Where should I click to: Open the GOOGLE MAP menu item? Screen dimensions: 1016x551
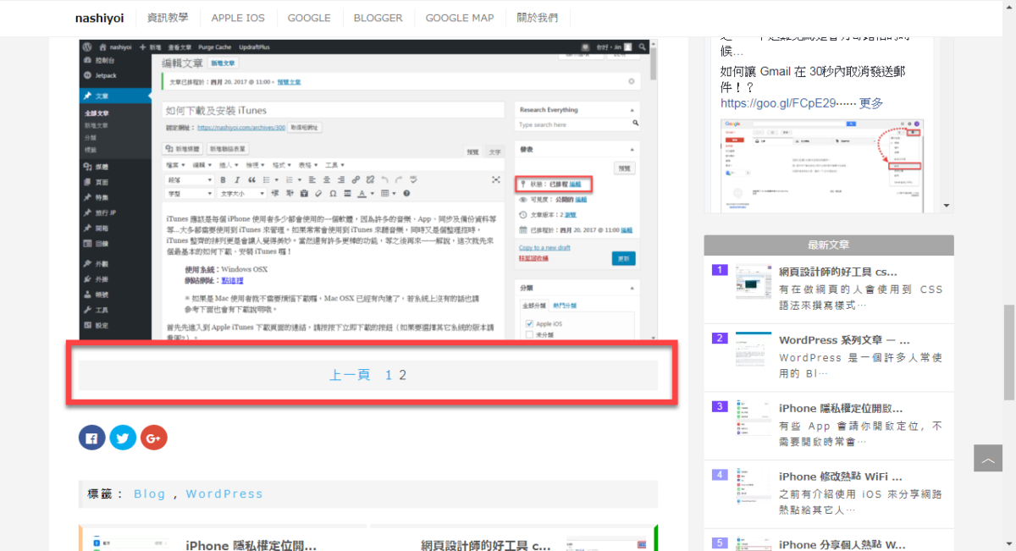pyautogui.click(x=460, y=18)
